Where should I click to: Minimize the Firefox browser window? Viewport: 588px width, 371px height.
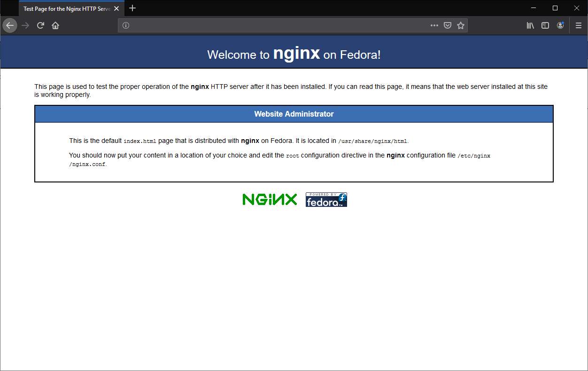coord(534,8)
